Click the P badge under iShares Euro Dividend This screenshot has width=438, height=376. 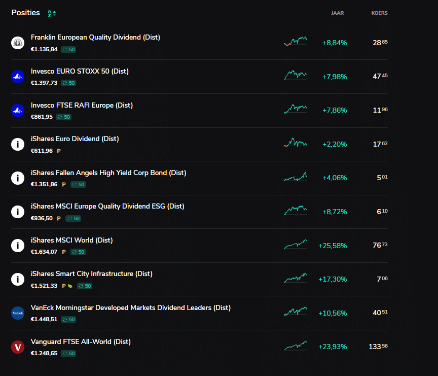click(x=59, y=151)
